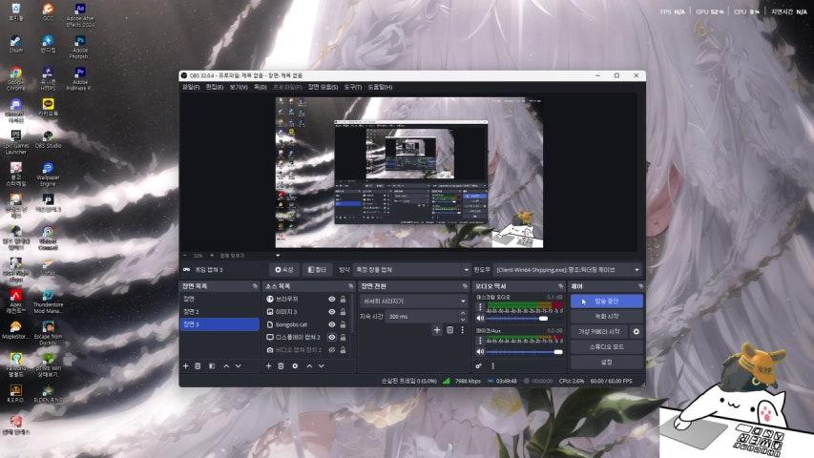
Task: Launch Google Chrome from the desktop
Action: pyautogui.click(x=16, y=75)
